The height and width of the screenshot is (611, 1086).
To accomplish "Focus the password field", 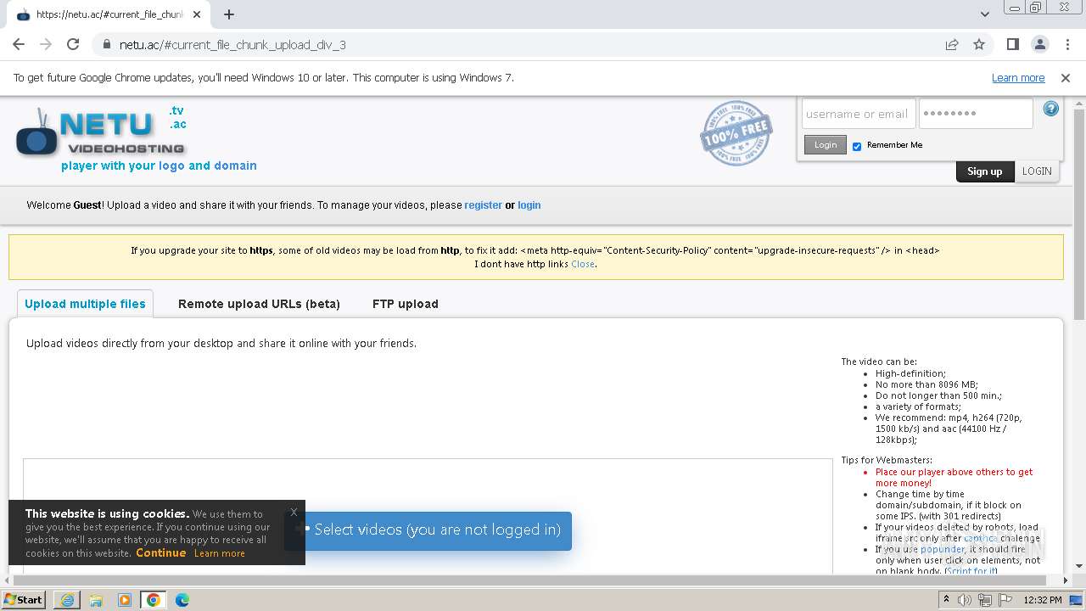I will pos(976,114).
